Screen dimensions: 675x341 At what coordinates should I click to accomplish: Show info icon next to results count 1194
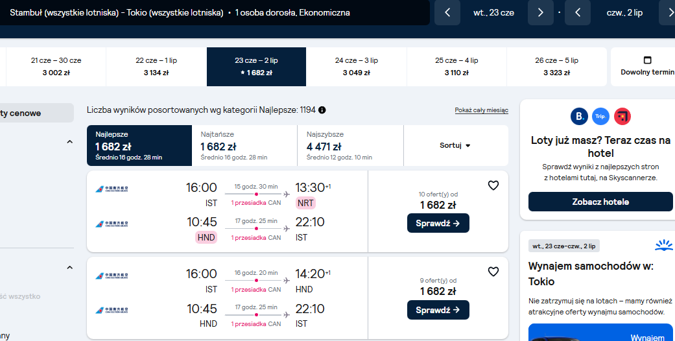point(322,110)
